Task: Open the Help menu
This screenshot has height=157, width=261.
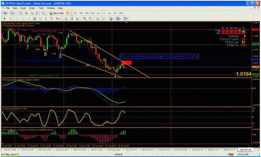Action: pyautogui.click(x=60, y=8)
